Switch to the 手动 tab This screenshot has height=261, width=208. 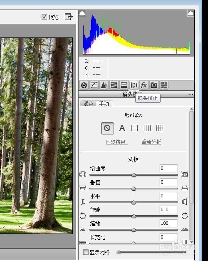(104, 104)
